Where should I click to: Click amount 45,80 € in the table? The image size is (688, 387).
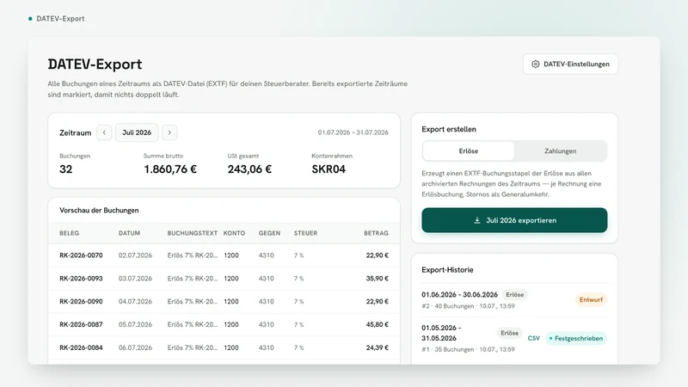[378, 325]
